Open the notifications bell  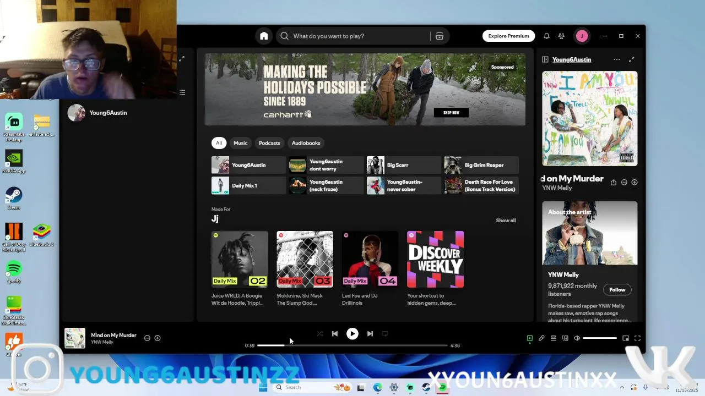(546, 36)
